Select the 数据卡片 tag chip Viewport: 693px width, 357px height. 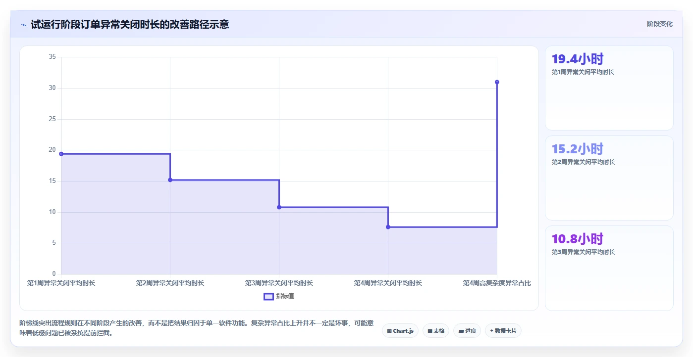click(x=503, y=331)
